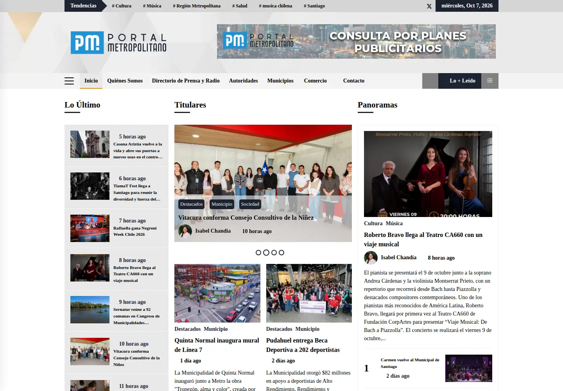Open Sernatur river thumbnail

[90, 310]
